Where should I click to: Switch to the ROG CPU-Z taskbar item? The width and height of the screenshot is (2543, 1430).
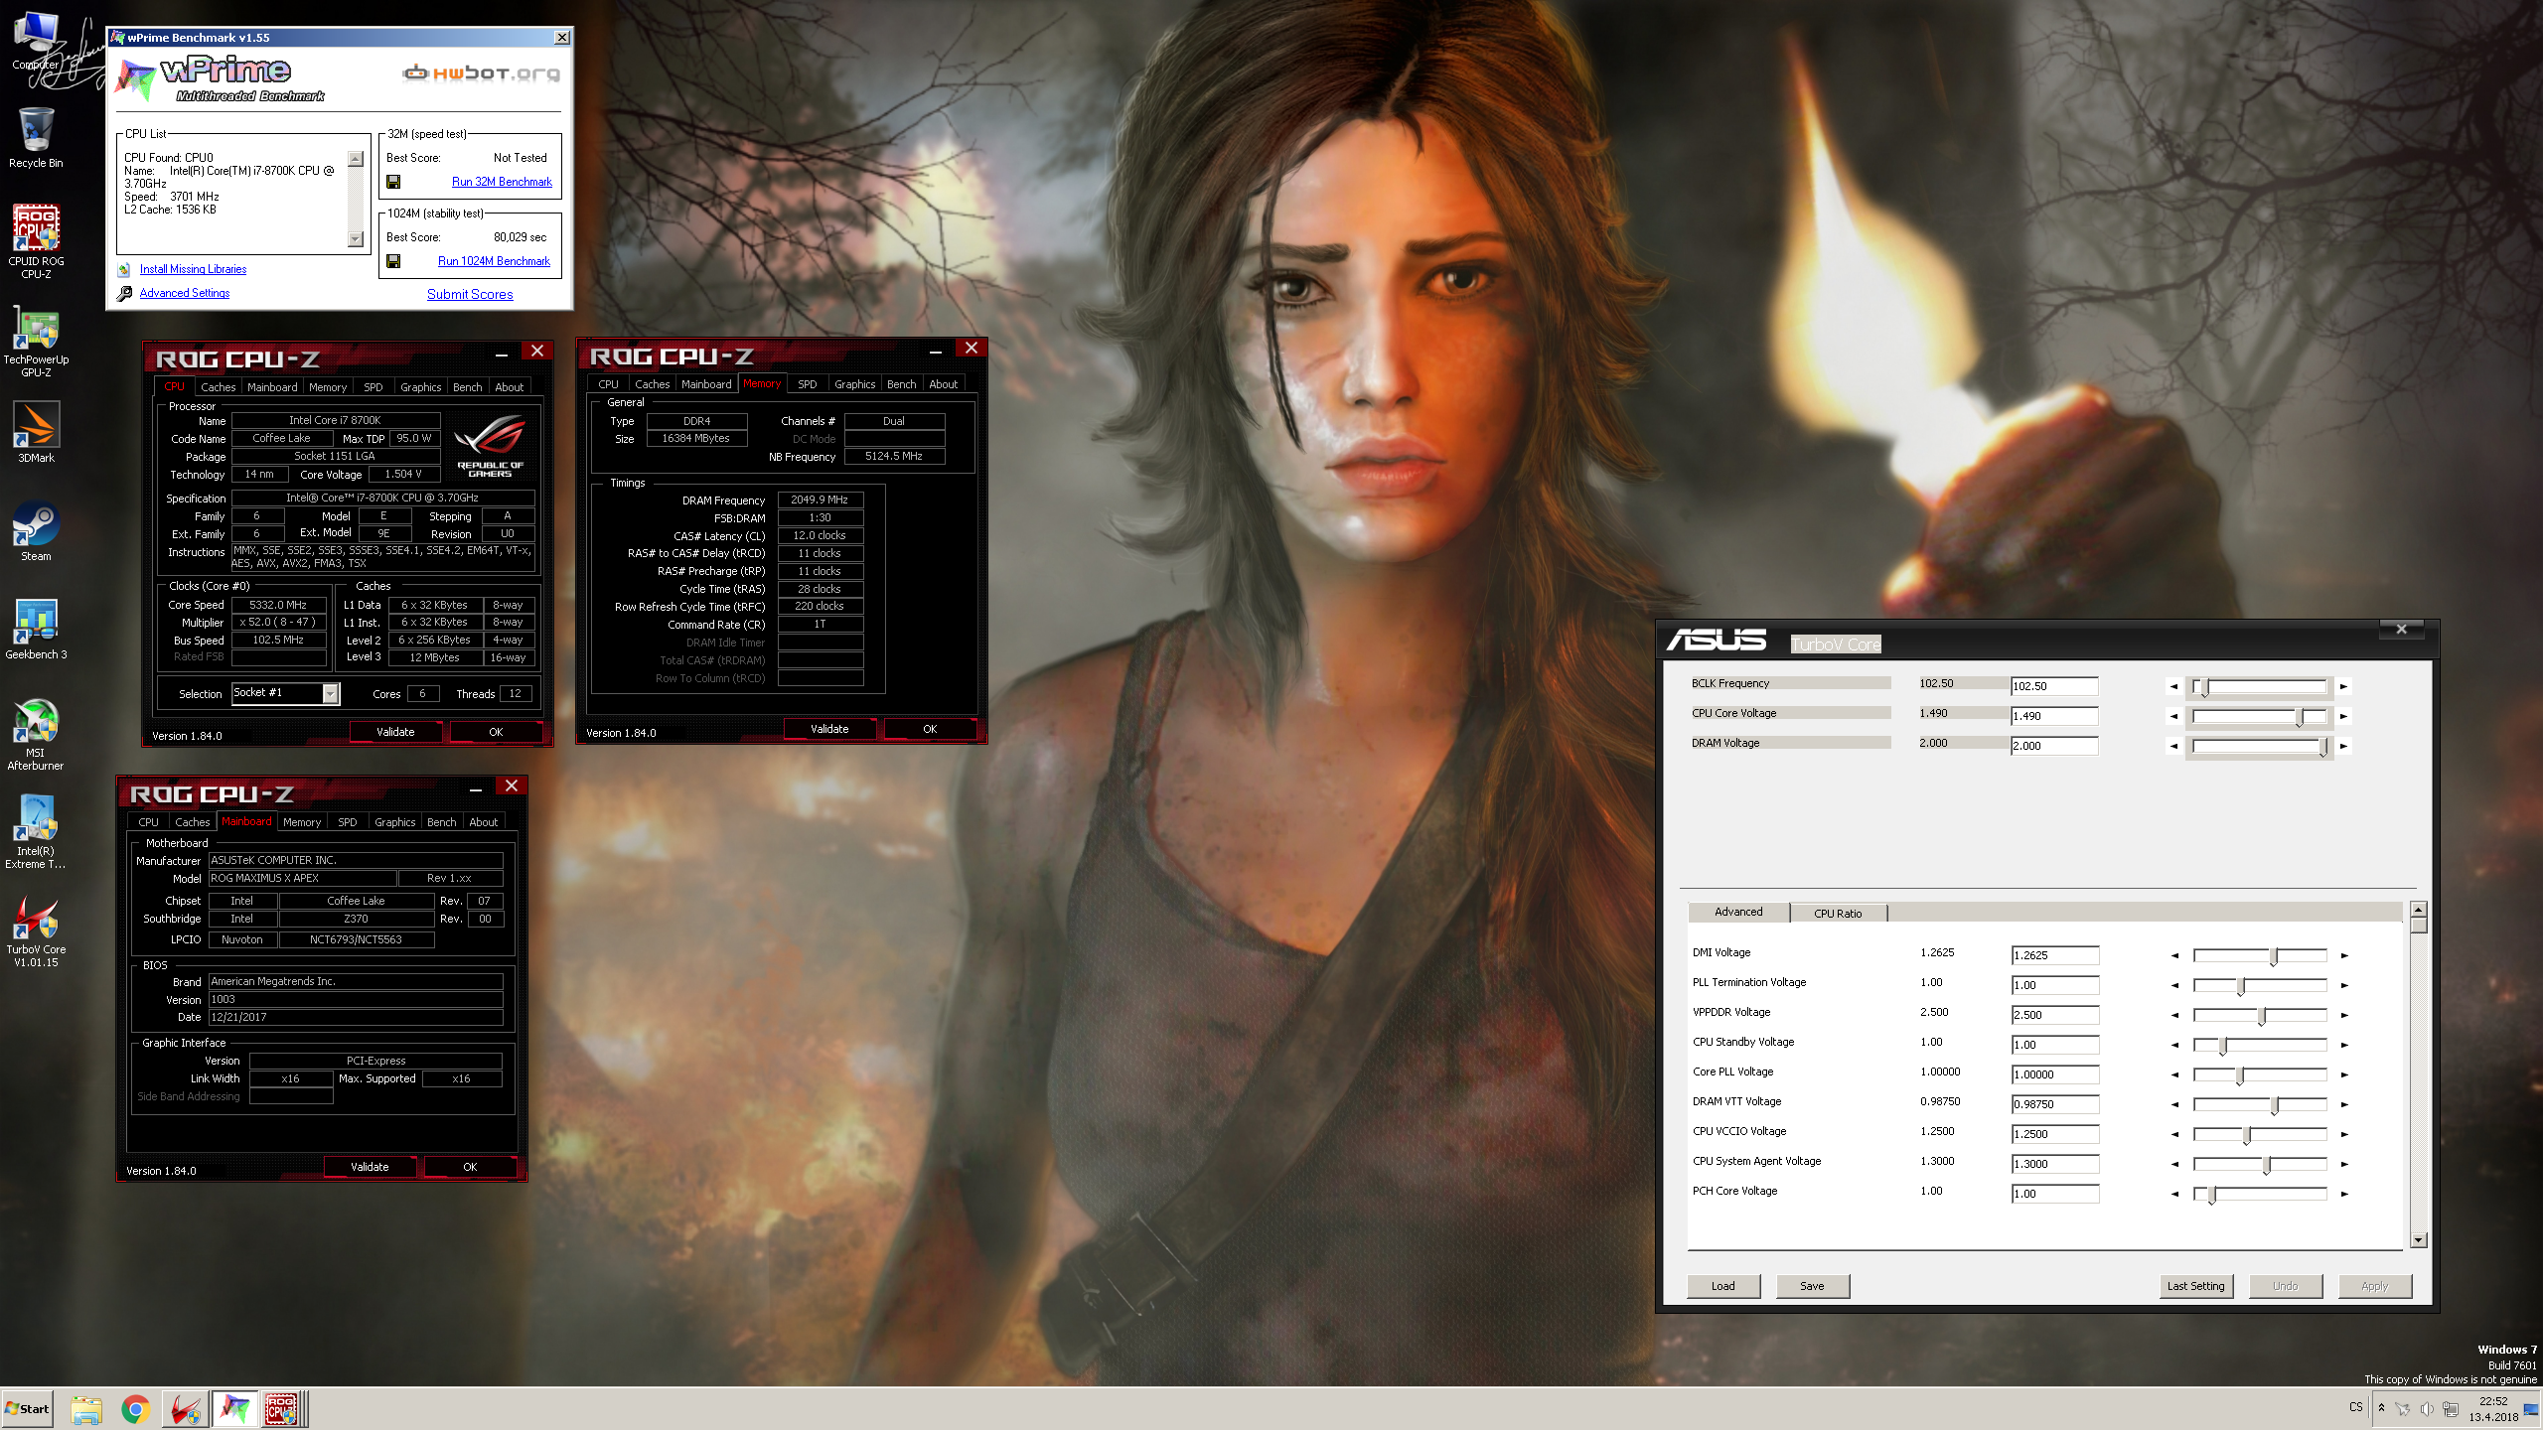coord(282,1409)
